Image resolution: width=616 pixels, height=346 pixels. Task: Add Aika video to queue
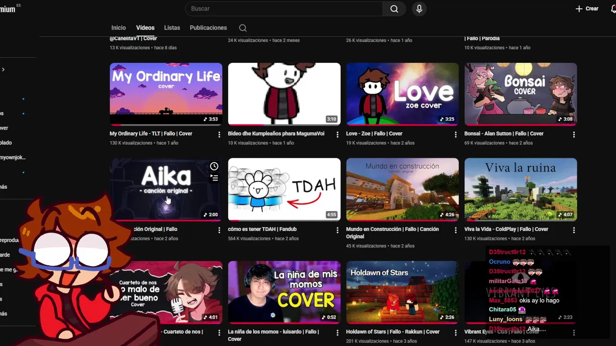point(214,178)
